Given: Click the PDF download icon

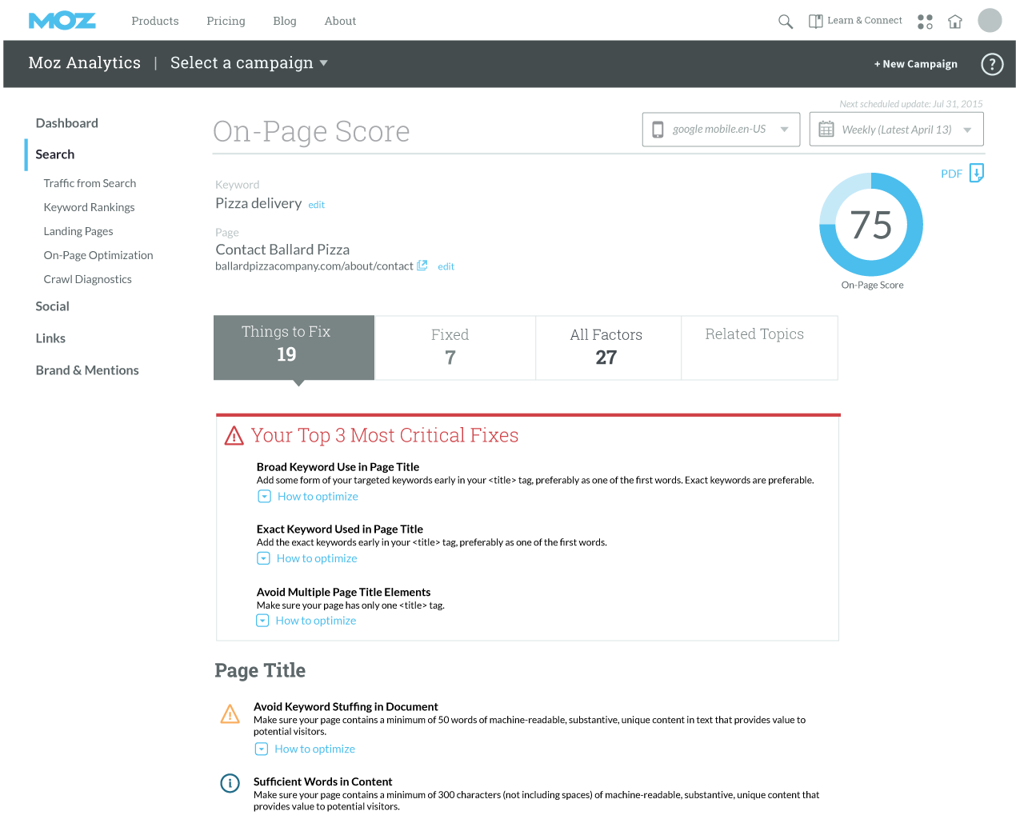Looking at the screenshot, I should [x=977, y=173].
